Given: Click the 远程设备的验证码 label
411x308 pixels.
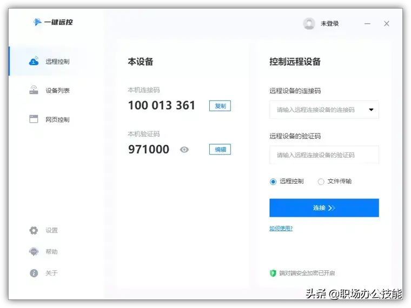Looking at the screenshot, I should [295, 136].
